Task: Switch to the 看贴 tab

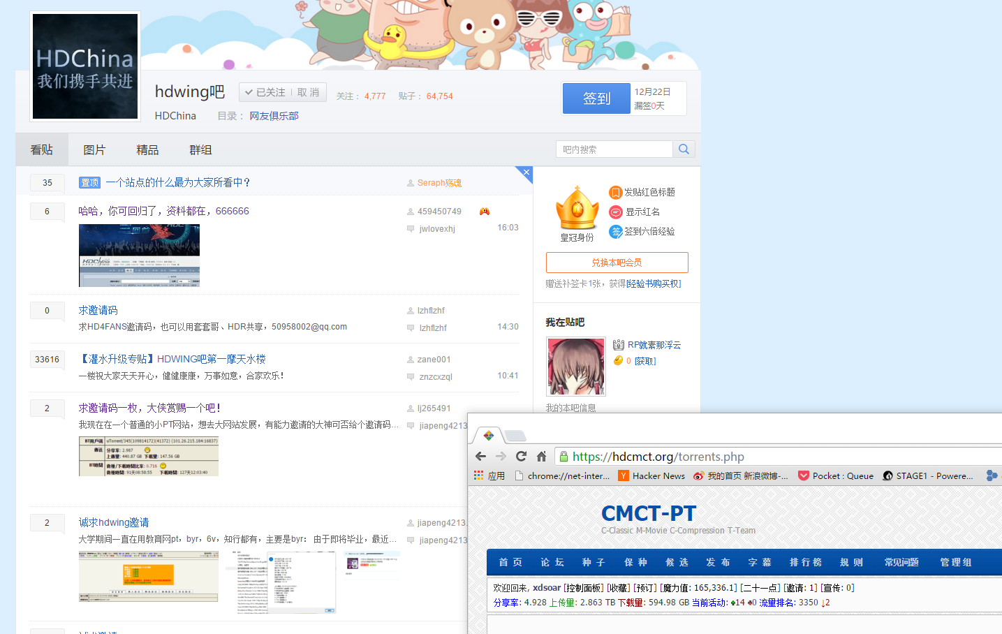Action: pos(42,149)
